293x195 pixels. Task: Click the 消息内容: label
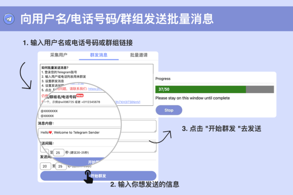pyautogui.click(x=46, y=123)
